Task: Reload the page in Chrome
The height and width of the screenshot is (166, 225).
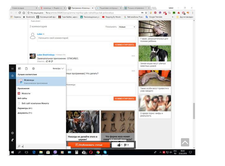Action: point(20,13)
